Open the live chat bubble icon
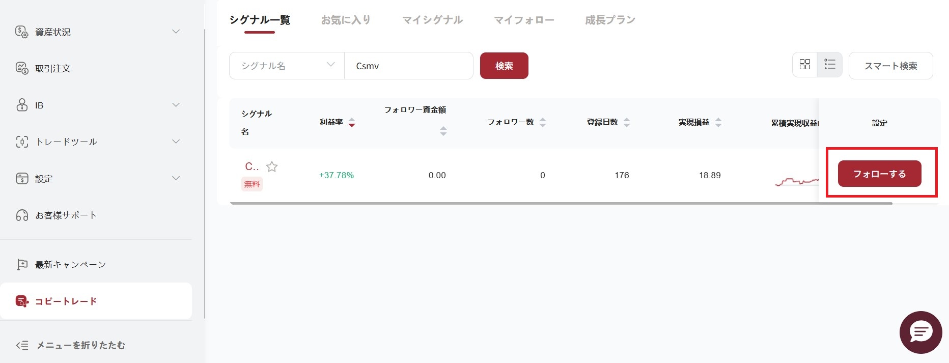Viewport: 949px width, 363px height. point(920,332)
